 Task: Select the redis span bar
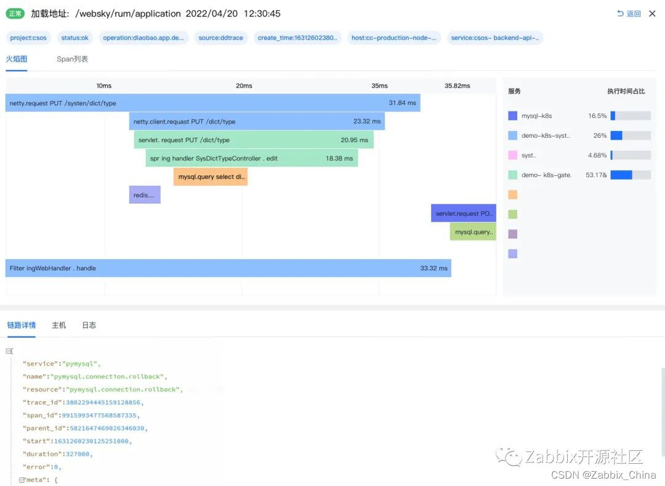[x=145, y=195]
